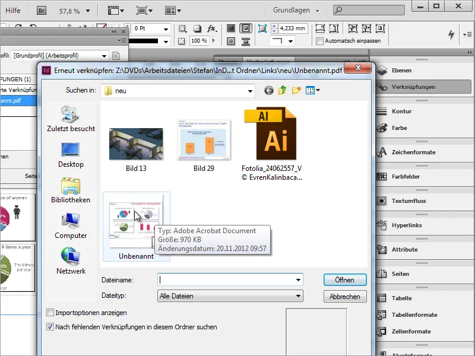Viewport: 475px width, 356px height.
Task: Go to Computer location in sidebar
Action: coord(71,226)
